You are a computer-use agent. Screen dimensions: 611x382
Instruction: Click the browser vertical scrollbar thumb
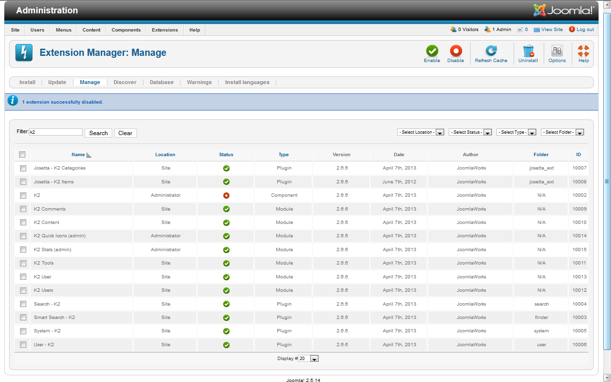[x=607, y=181]
